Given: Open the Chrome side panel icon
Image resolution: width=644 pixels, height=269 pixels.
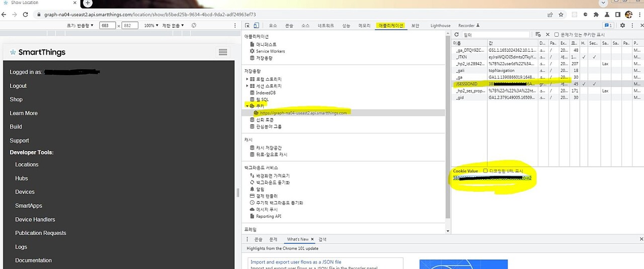Looking at the screenshot, I should click(617, 15).
